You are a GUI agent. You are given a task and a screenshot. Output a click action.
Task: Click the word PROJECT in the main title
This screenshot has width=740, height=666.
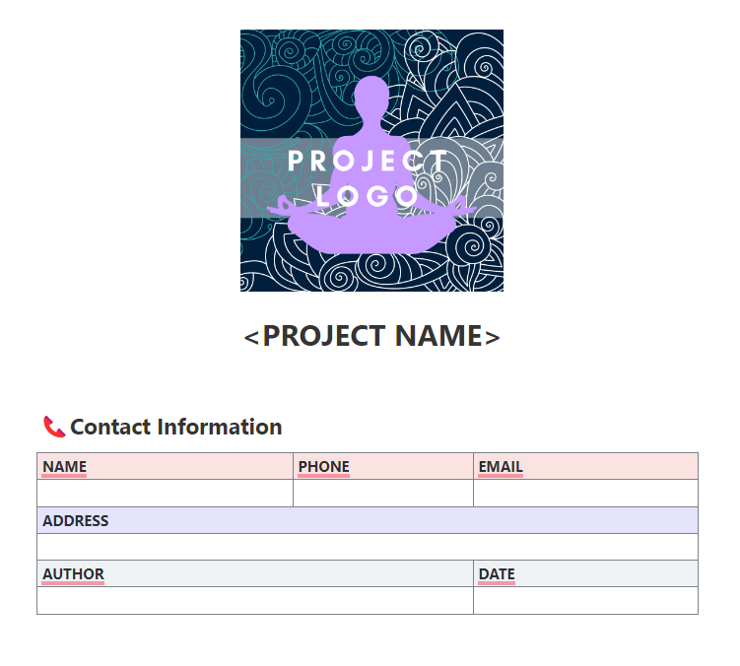(323, 336)
